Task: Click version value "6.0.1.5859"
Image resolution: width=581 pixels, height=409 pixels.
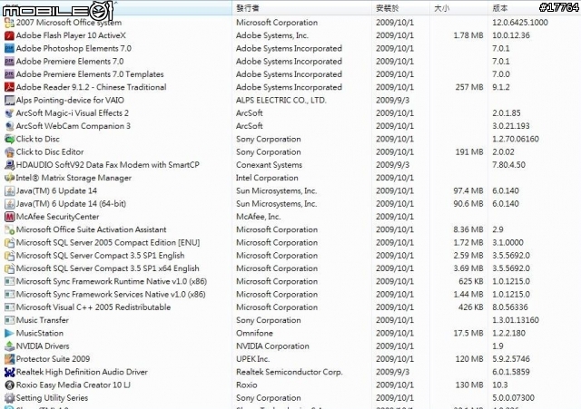Action: point(511,372)
